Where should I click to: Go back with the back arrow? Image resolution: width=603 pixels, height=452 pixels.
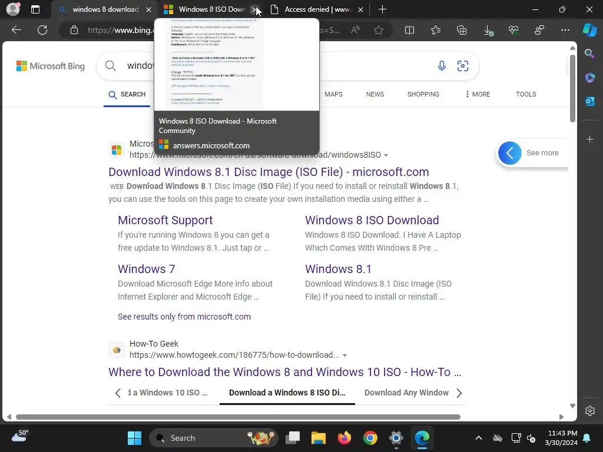pyautogui.click(x=16, y=30)
